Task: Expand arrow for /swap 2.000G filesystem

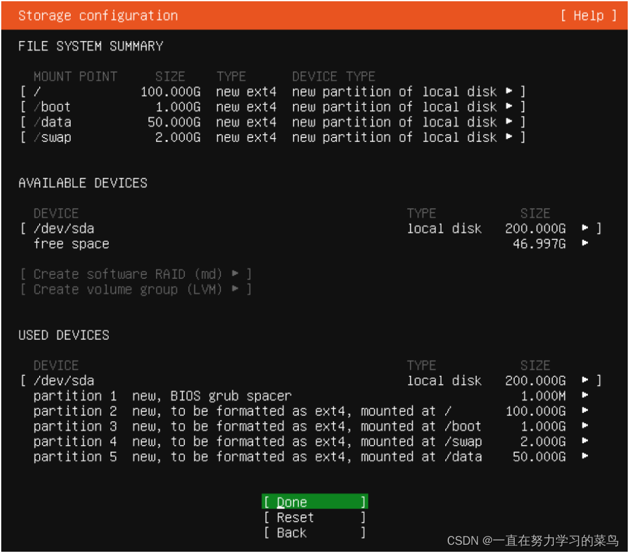Action: pyautogui.click(x=509, y=137)
